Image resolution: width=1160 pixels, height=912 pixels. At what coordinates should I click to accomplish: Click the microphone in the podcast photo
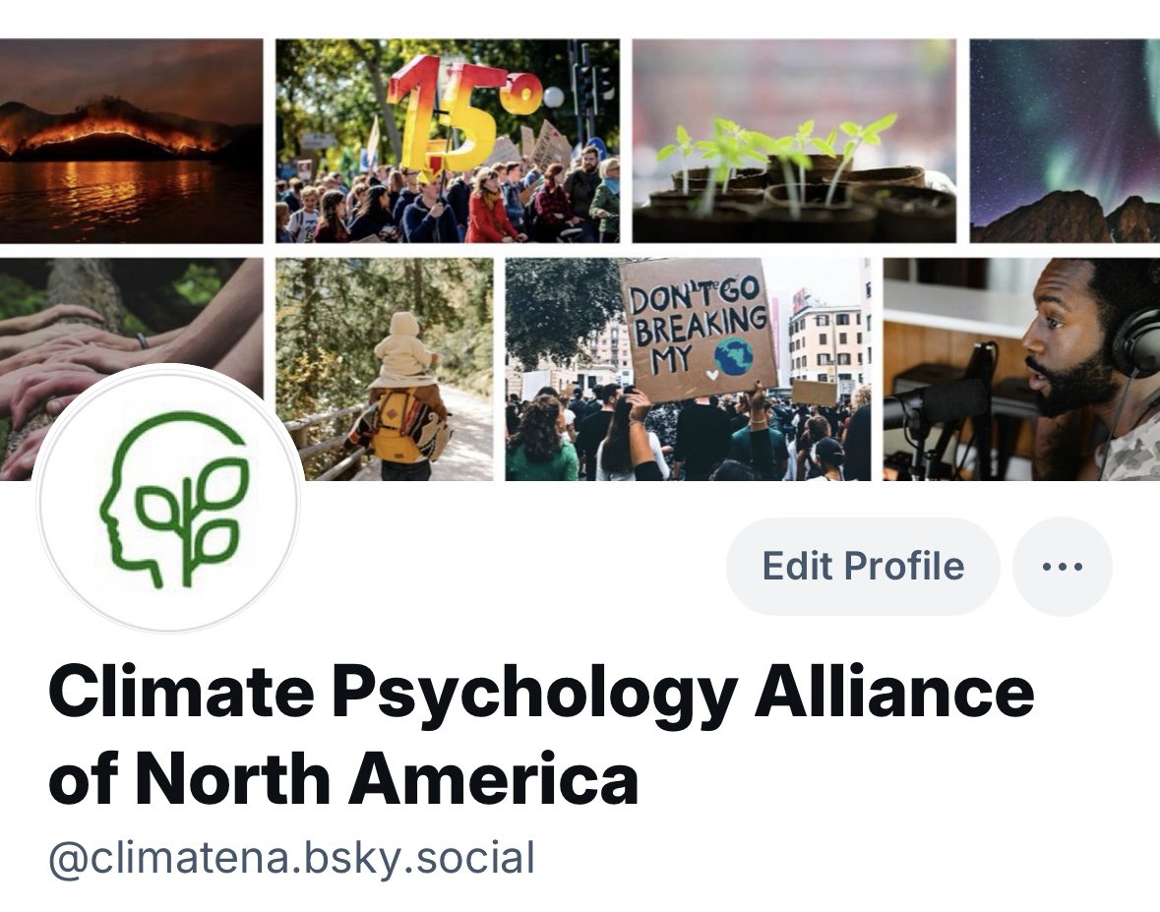(x=938, y=405)
